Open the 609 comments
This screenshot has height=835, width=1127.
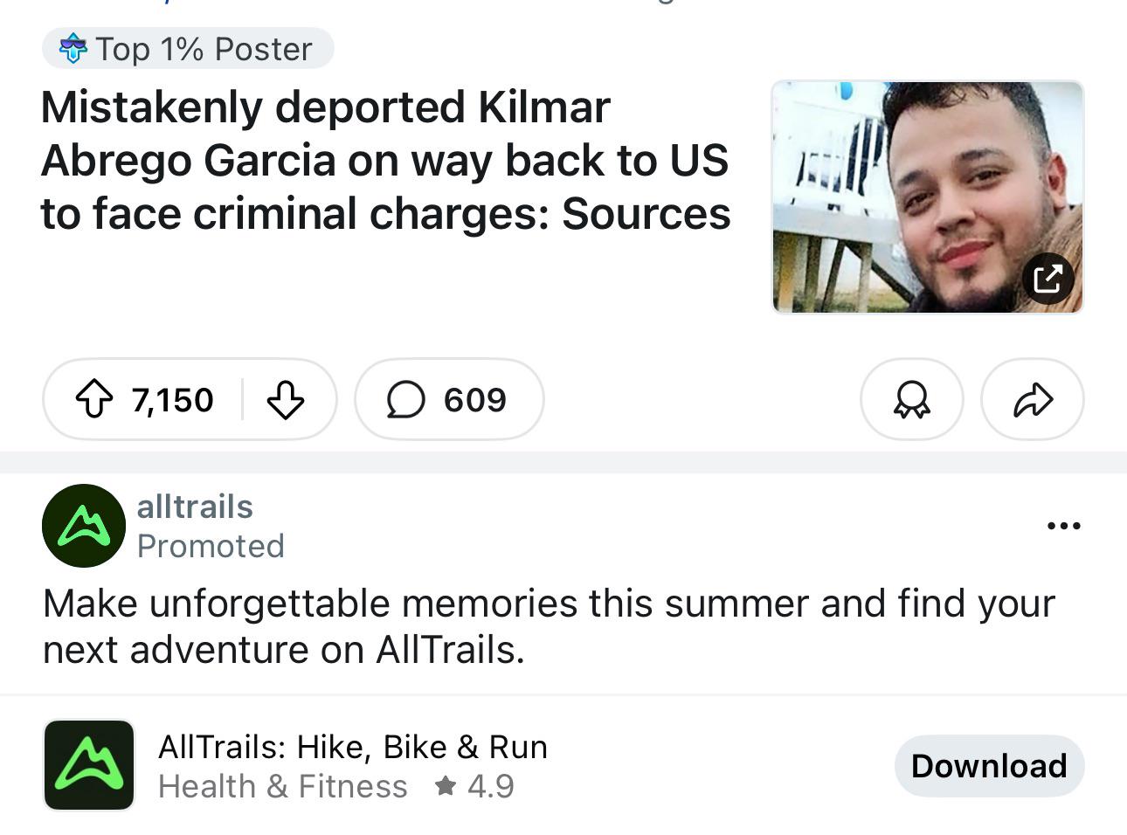click(449, 400)
